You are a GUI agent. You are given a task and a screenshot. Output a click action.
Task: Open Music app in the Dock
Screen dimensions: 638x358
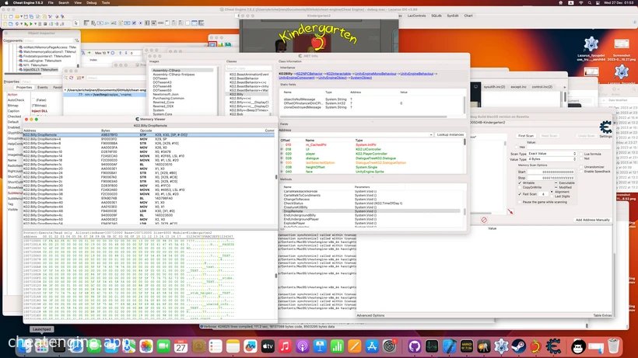click(285, 346)
